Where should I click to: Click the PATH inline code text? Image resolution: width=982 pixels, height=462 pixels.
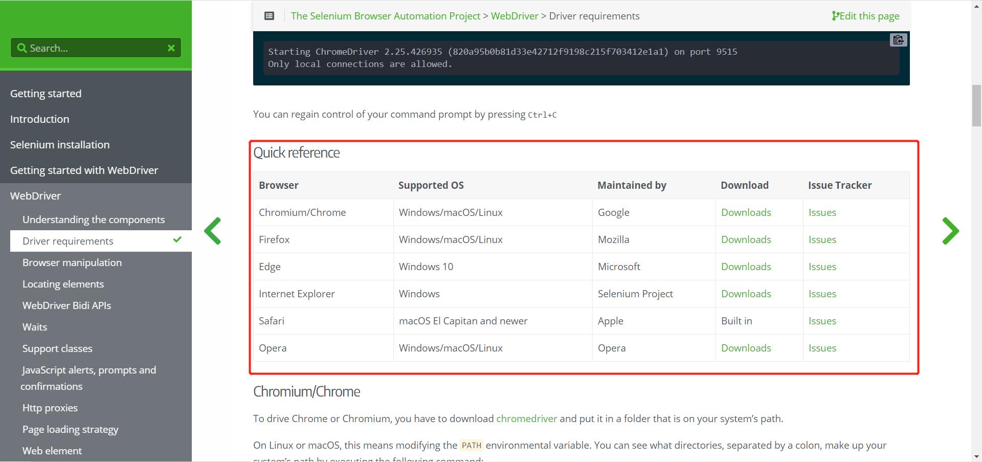tap(472, 446)
